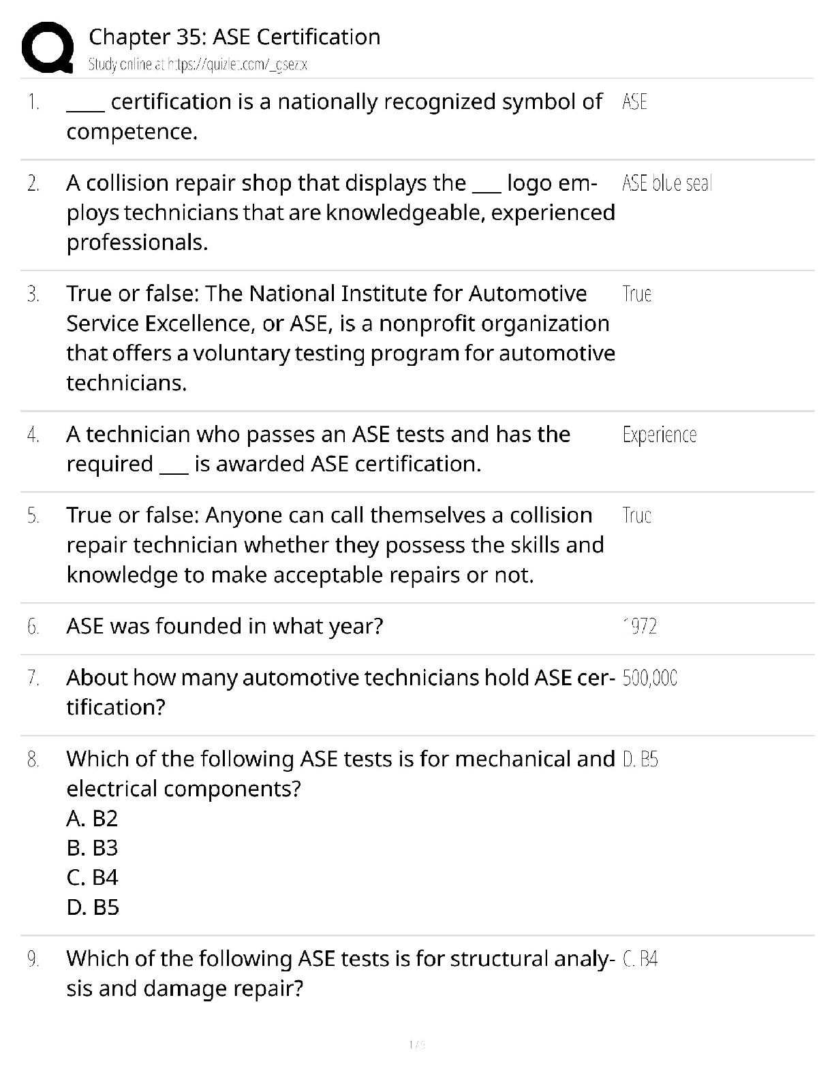Click the Chapter 35: ASE Certification title
This screenshot has width=834, height=1079.
pos(234,37)
